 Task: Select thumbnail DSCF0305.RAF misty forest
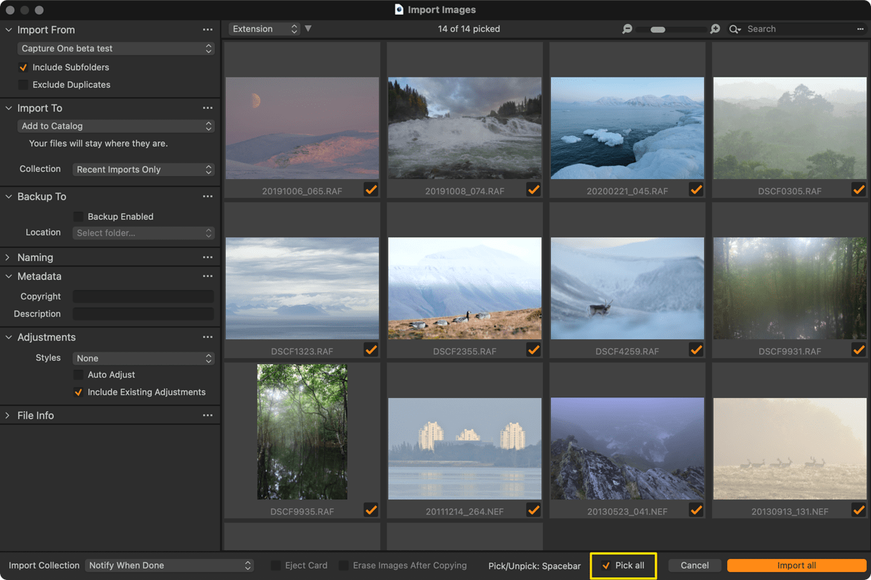point(790,128)
